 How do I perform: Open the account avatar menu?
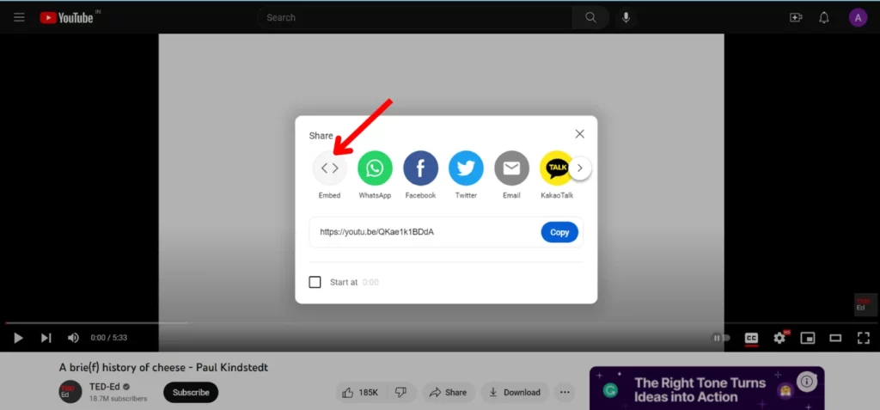pos(858,17)
